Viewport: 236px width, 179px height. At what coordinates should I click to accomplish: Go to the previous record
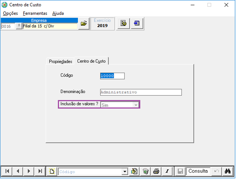18,171
